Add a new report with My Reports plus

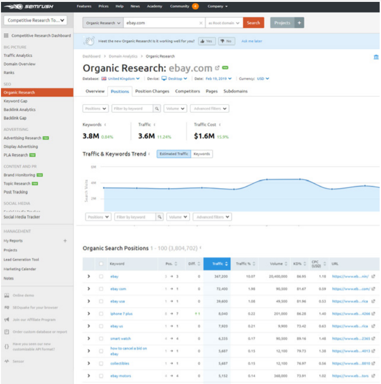[65, 241]
